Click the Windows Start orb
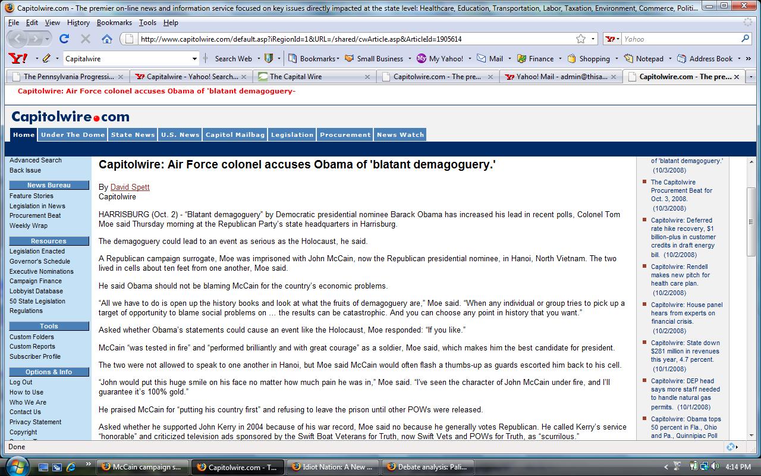The width and height of the screenshot is (761, 476). [16, 466]
